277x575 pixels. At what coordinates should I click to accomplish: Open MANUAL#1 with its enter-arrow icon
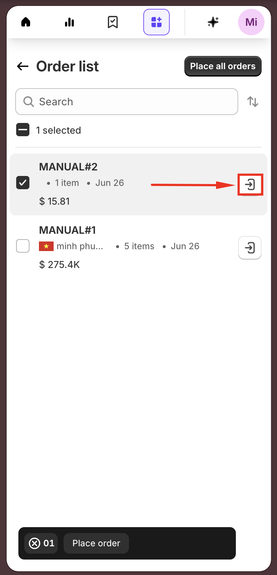250,248
